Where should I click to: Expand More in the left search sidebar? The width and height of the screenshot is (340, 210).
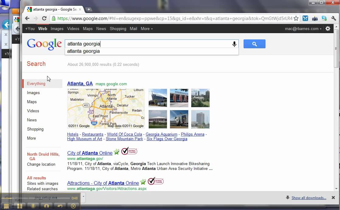tap(31, 138)
